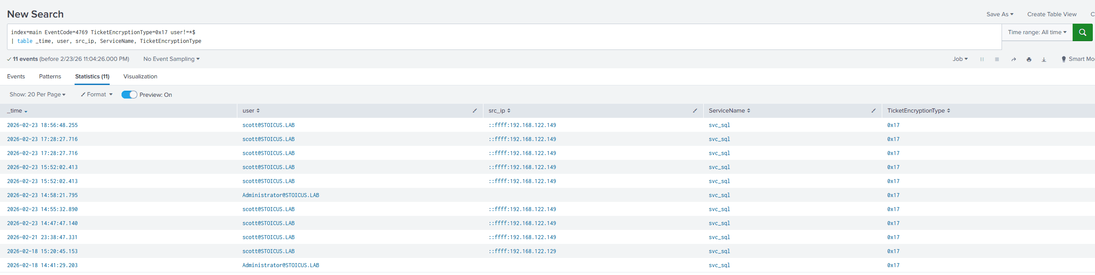The image size is (1095, 275).
Task: Switch to the Events tab
Action: tap(16, 77)
